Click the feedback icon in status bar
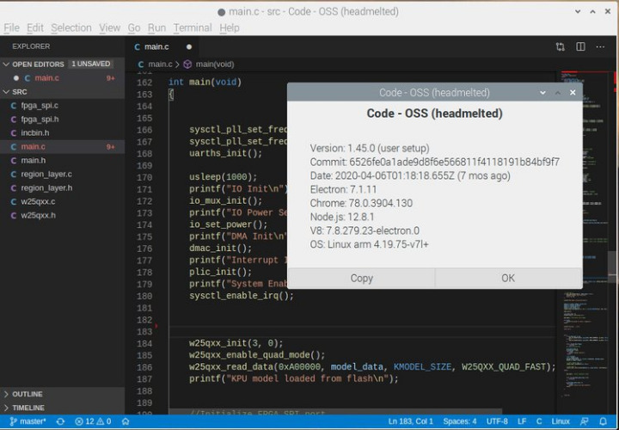This screenshot has width=619, height=430. click(x=584, y=421)
